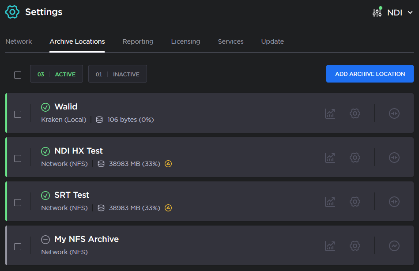This screenshot has width=419, height=271.
Task: Toggle the select-all archives checkbox
Action: [x=18, y=75]
